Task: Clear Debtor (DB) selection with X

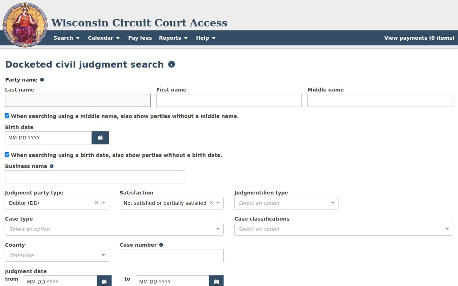Action: [96, 203]
